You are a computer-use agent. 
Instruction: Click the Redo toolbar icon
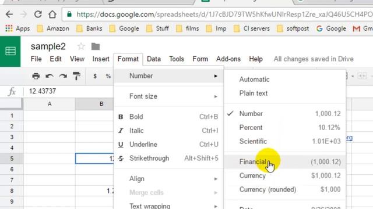click(63, 76)
